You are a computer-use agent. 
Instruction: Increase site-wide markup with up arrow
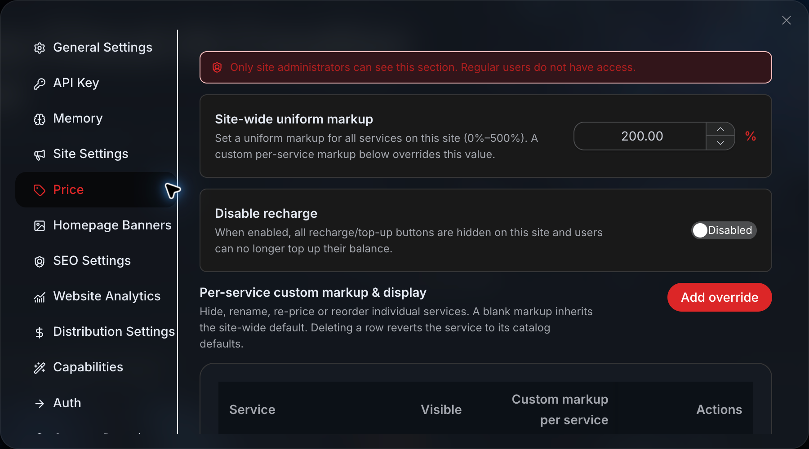[x=720, y=129]
